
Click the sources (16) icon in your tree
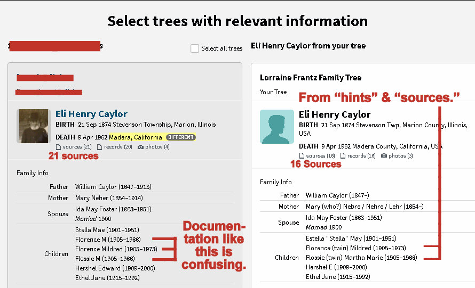pos(302,156)
